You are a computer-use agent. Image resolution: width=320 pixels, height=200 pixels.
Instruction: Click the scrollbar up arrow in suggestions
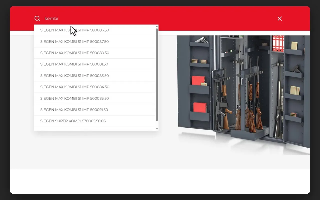[x=157, y=26]
